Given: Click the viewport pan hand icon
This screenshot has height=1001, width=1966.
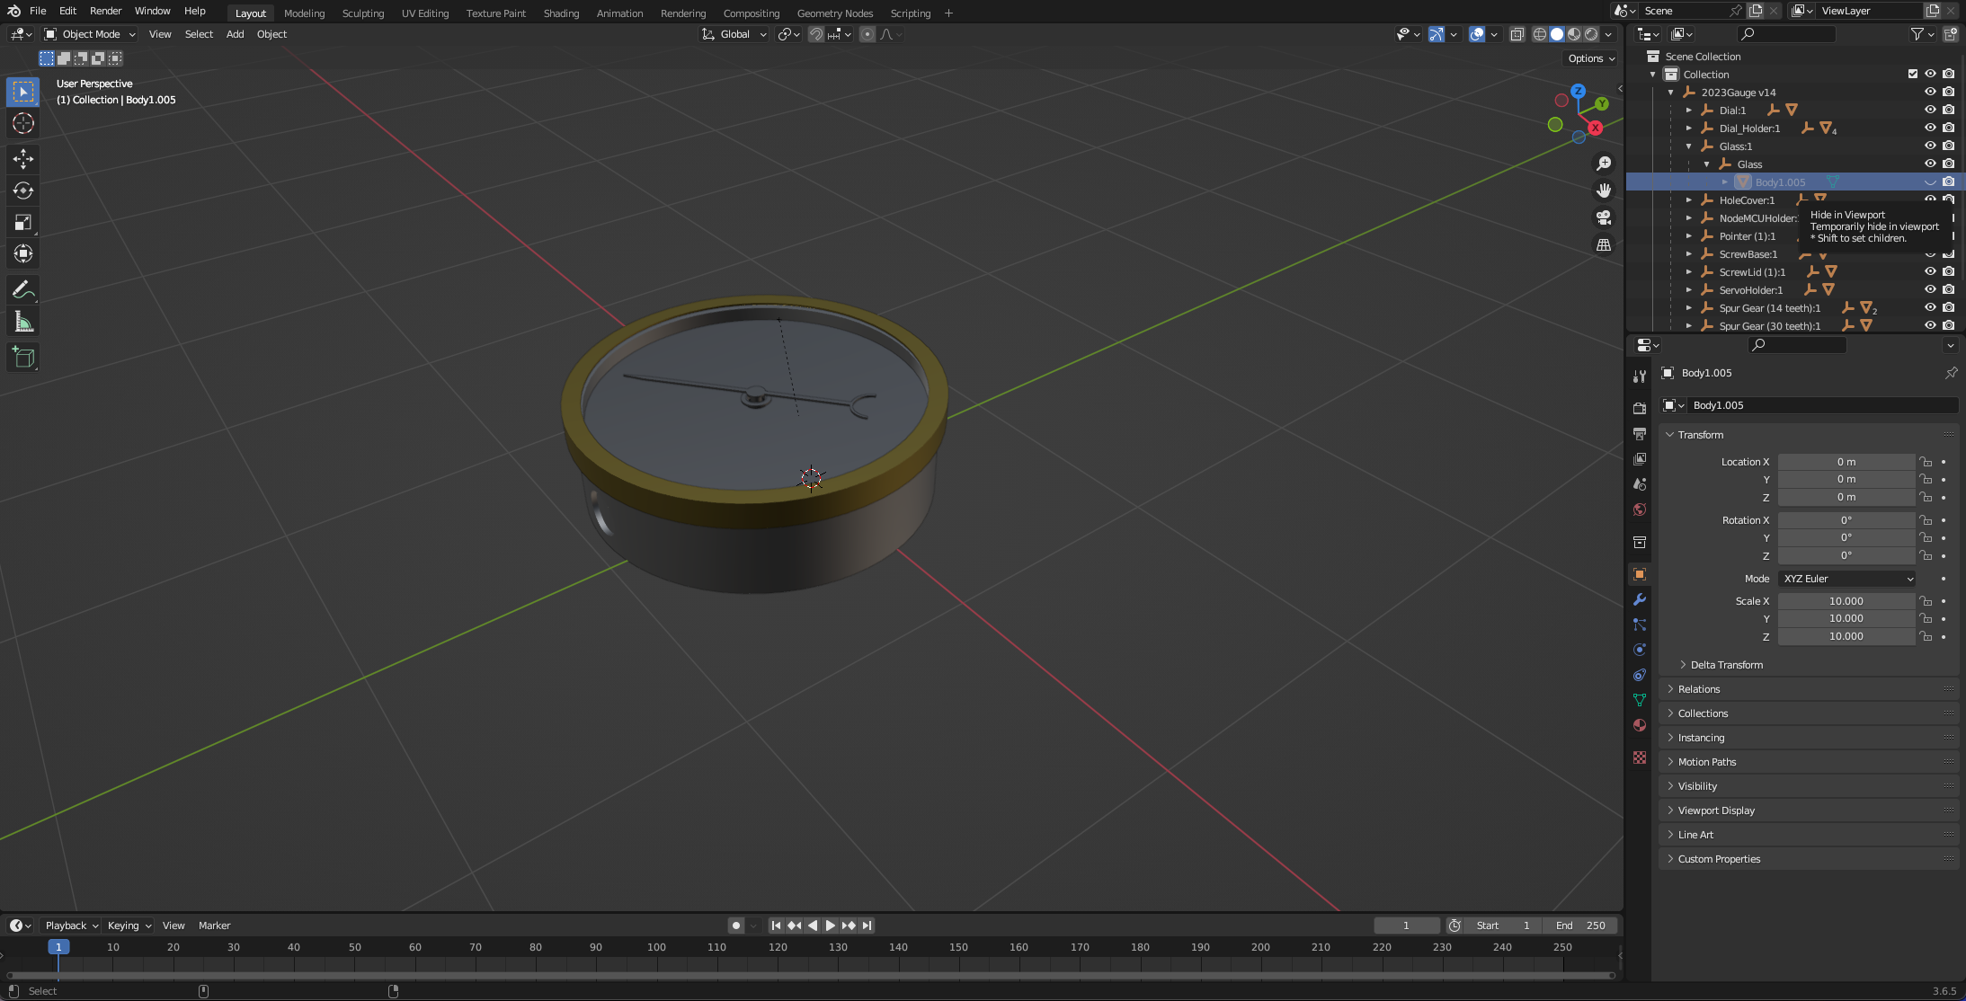Looking at the screenshot, I should [1604, 190].
